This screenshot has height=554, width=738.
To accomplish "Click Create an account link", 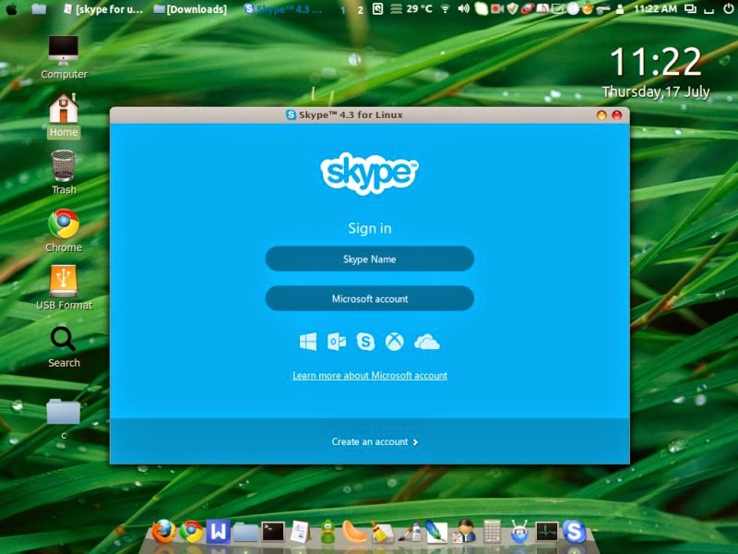I will coord(375,442).
